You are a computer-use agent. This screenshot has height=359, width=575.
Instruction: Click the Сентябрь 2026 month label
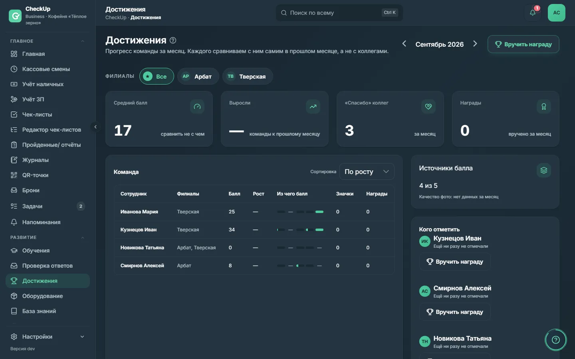coord(440,44)
